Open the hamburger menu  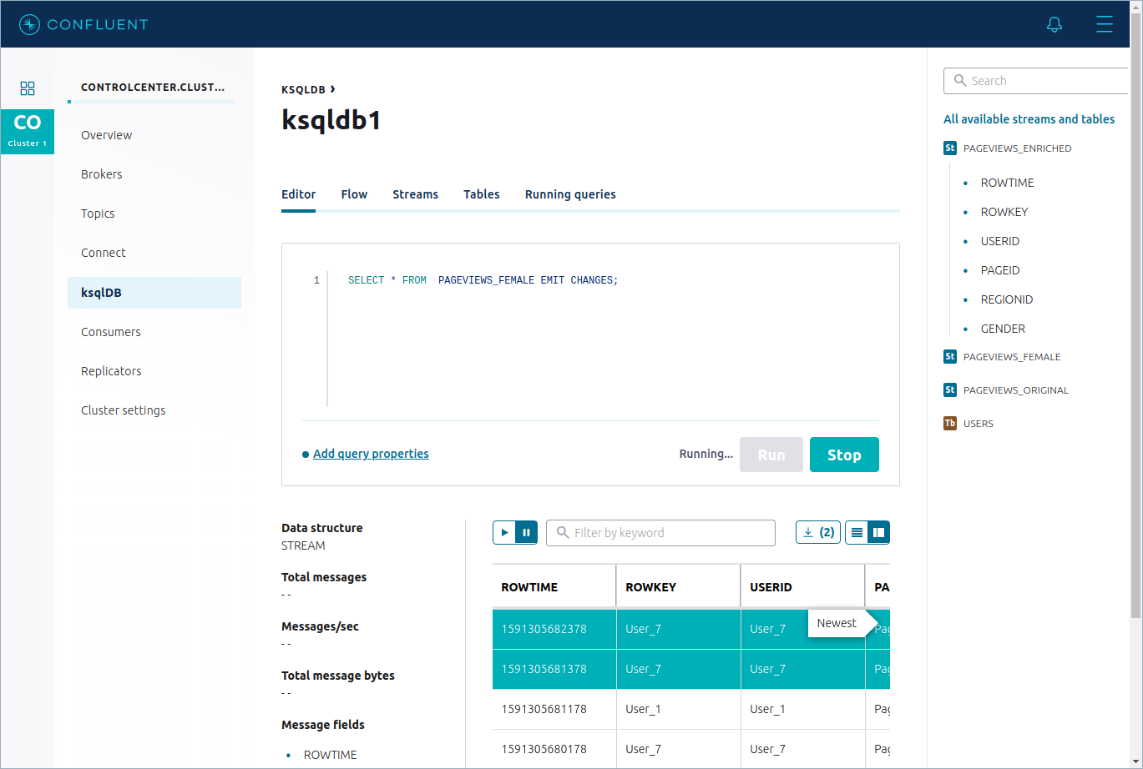[x=1105, y=24]
